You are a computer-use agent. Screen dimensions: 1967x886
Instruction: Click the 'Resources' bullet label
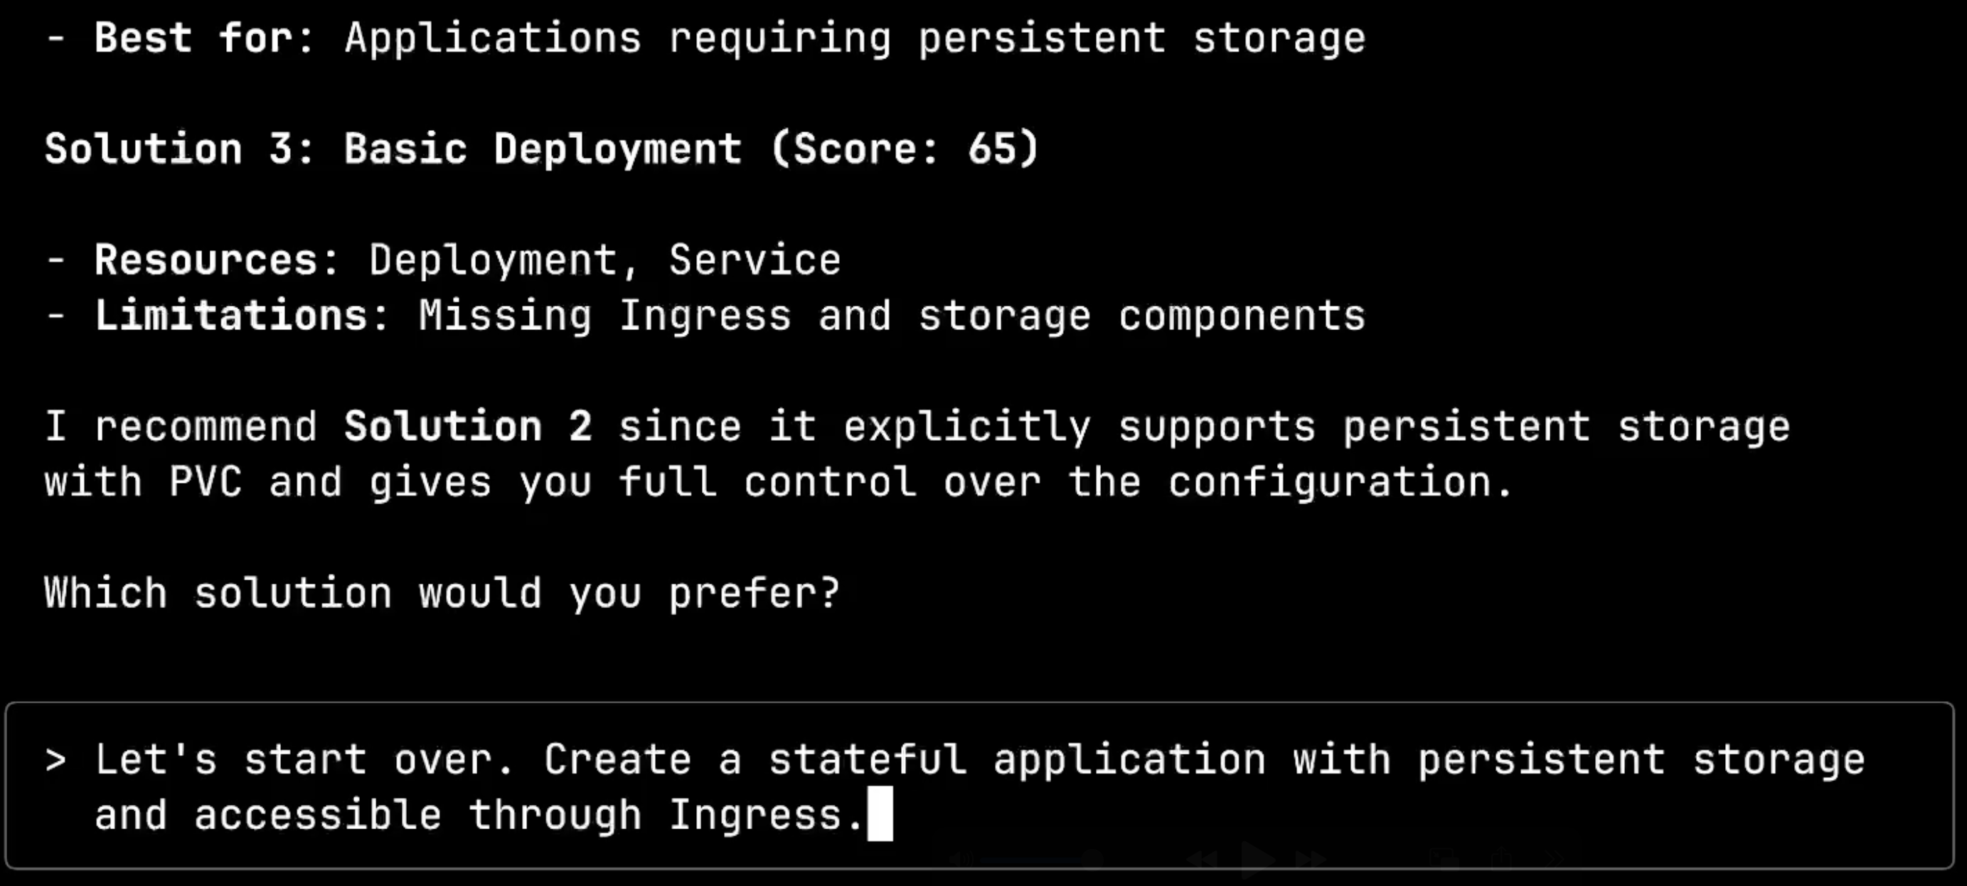[x=206, y=260]
